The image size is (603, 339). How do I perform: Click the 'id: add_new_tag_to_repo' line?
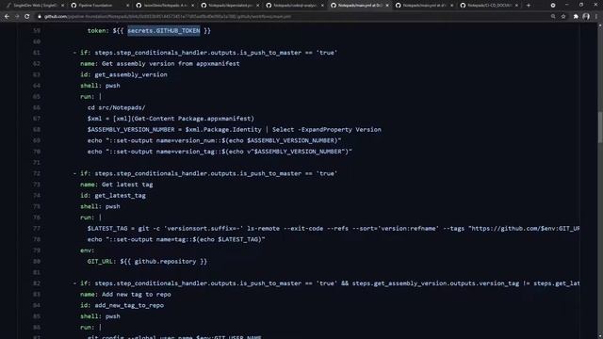click(x=122, y=305)
